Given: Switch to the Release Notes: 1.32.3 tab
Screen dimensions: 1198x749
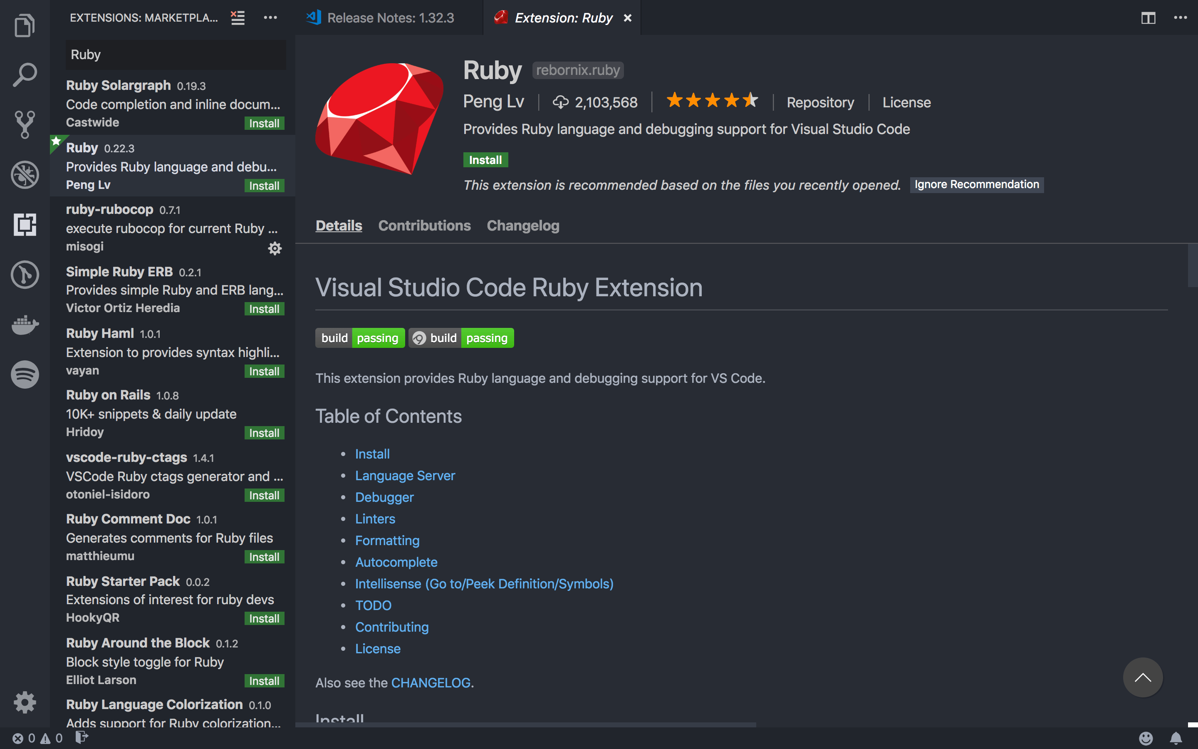Looking at the screenshot, I should pyautogui.click(x=391, y=17).
